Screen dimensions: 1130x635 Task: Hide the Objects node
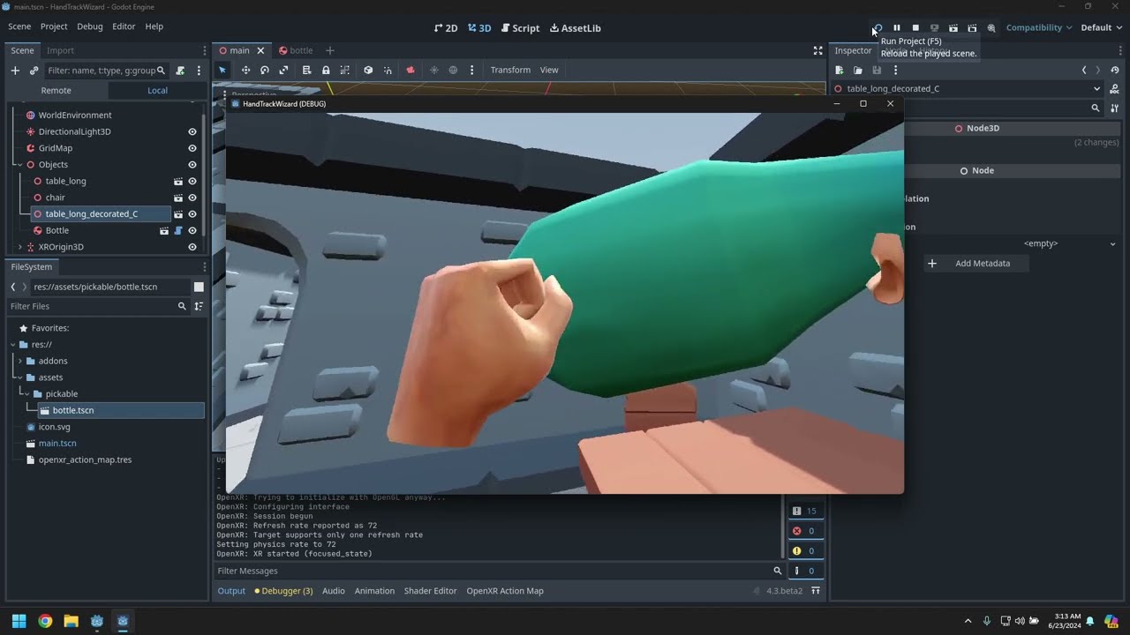(x=192, y=164)
